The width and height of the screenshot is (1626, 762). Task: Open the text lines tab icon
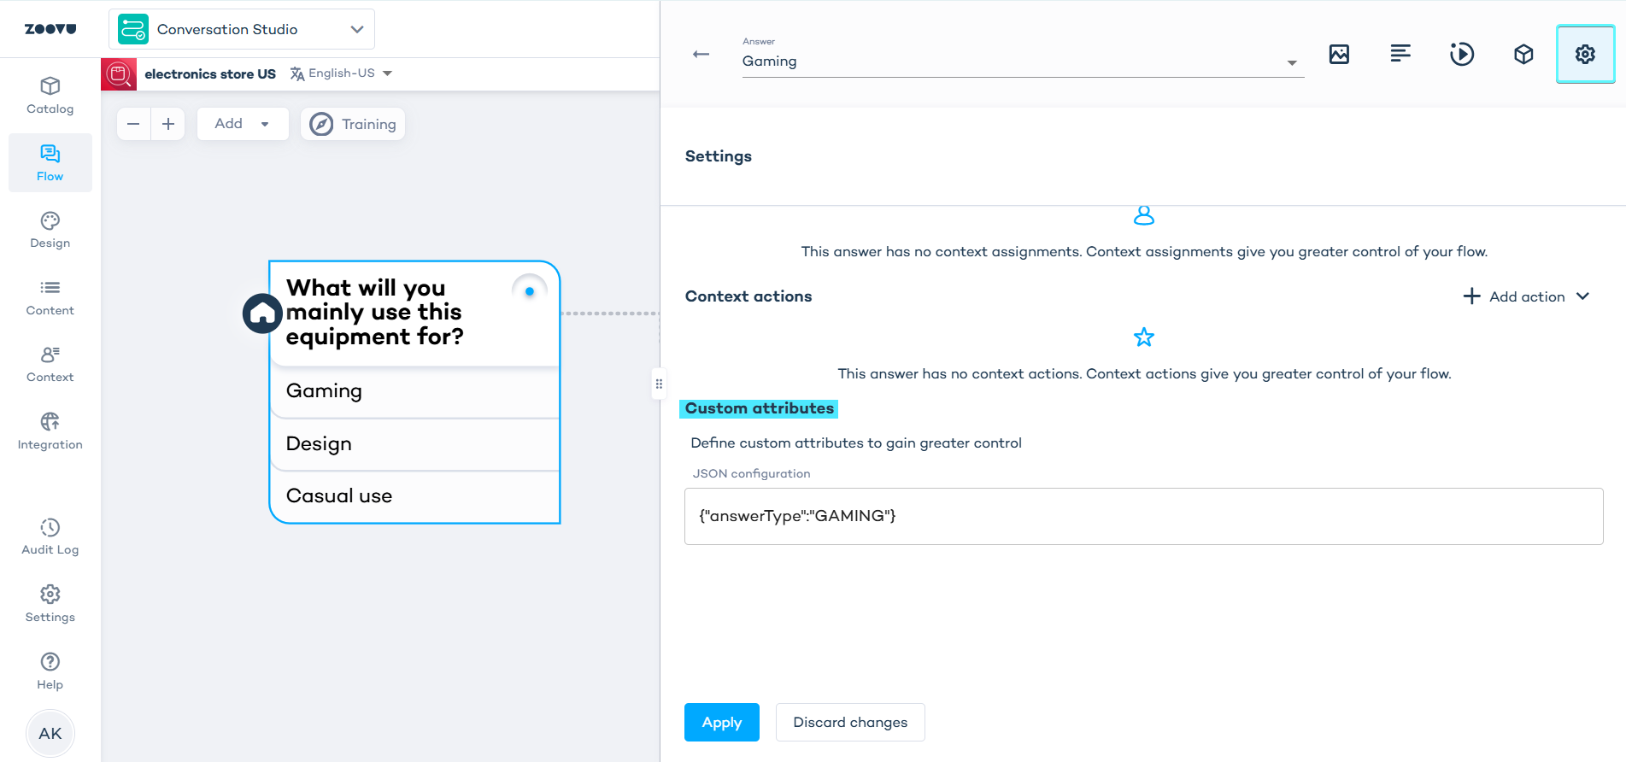coord(1400,55)
